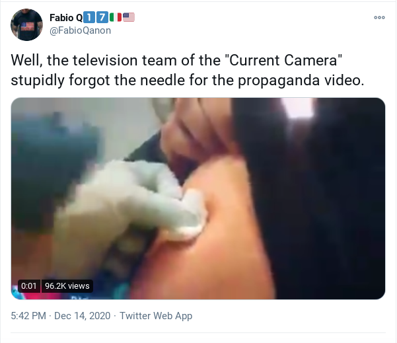This screenshot has height=343, width=397.
Task: Click the 5:42 PM timestamp
Action: coord(28,316)
